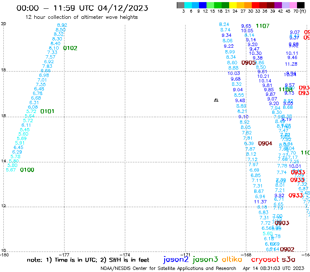Click the green time label 0101

coord(47,111)
